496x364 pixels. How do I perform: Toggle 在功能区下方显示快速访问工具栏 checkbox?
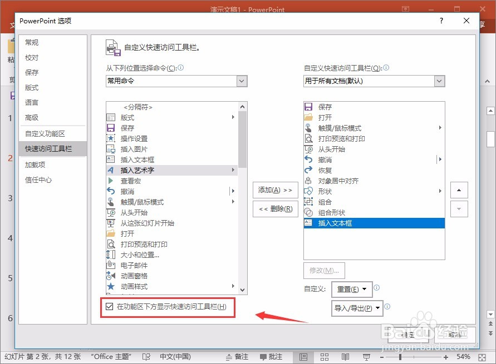pos(110,306)
